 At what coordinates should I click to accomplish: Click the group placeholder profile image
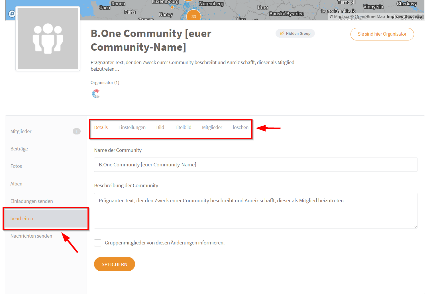pyautogui.click(x=48, y=38)
